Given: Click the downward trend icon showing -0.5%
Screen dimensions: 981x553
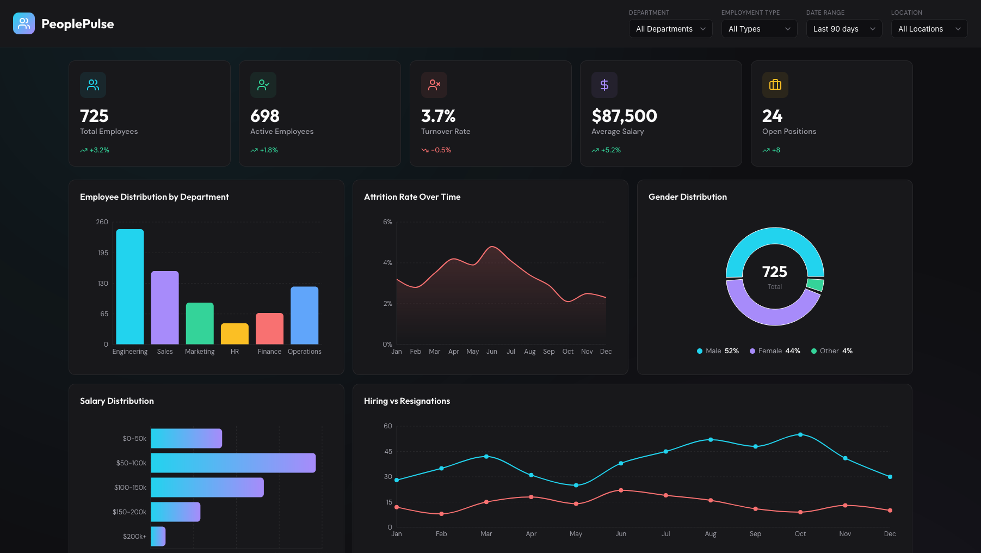Looking at the screenshot, I should click(425, 150).
